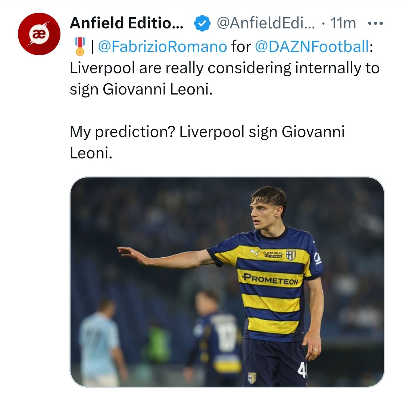Click the Parma crest on the shorts
This screenshot has height=393, width=403.
(252, 378)
